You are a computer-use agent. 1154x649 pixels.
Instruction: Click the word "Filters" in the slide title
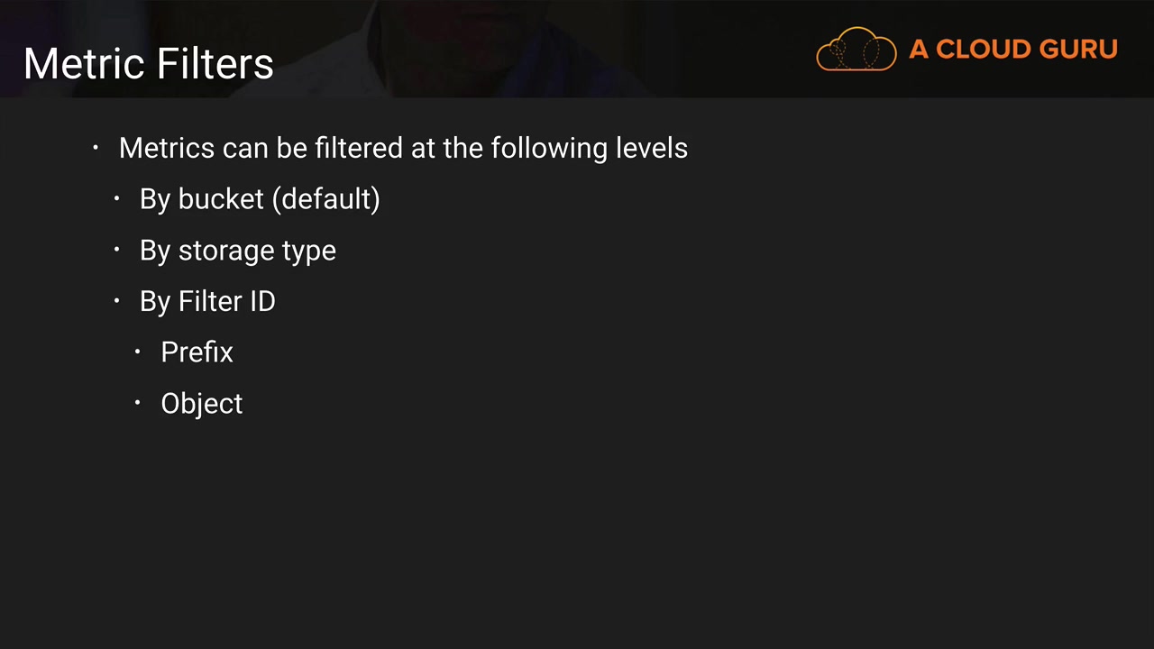tap(215, 64)
